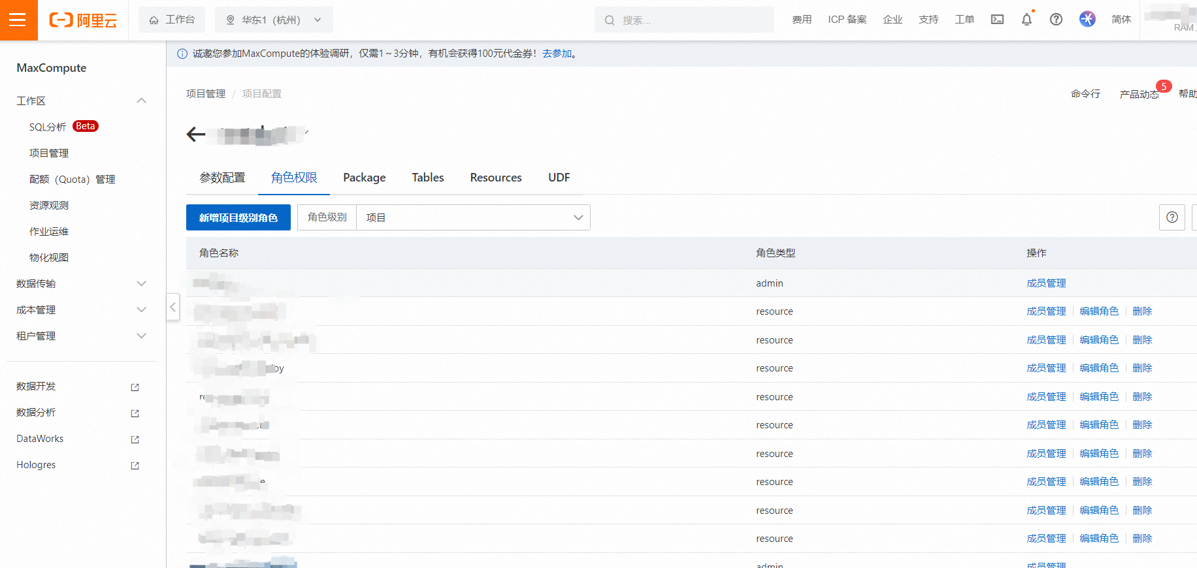Open 工单 in top menu
Viewport: 1197px width, 568px height.
tap(964, 20)
